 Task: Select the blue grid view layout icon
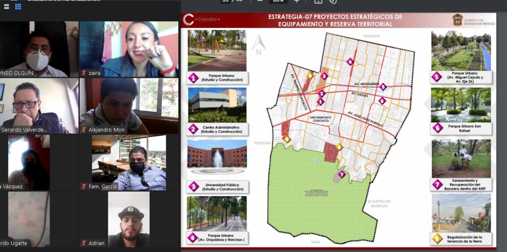[18, 6]
